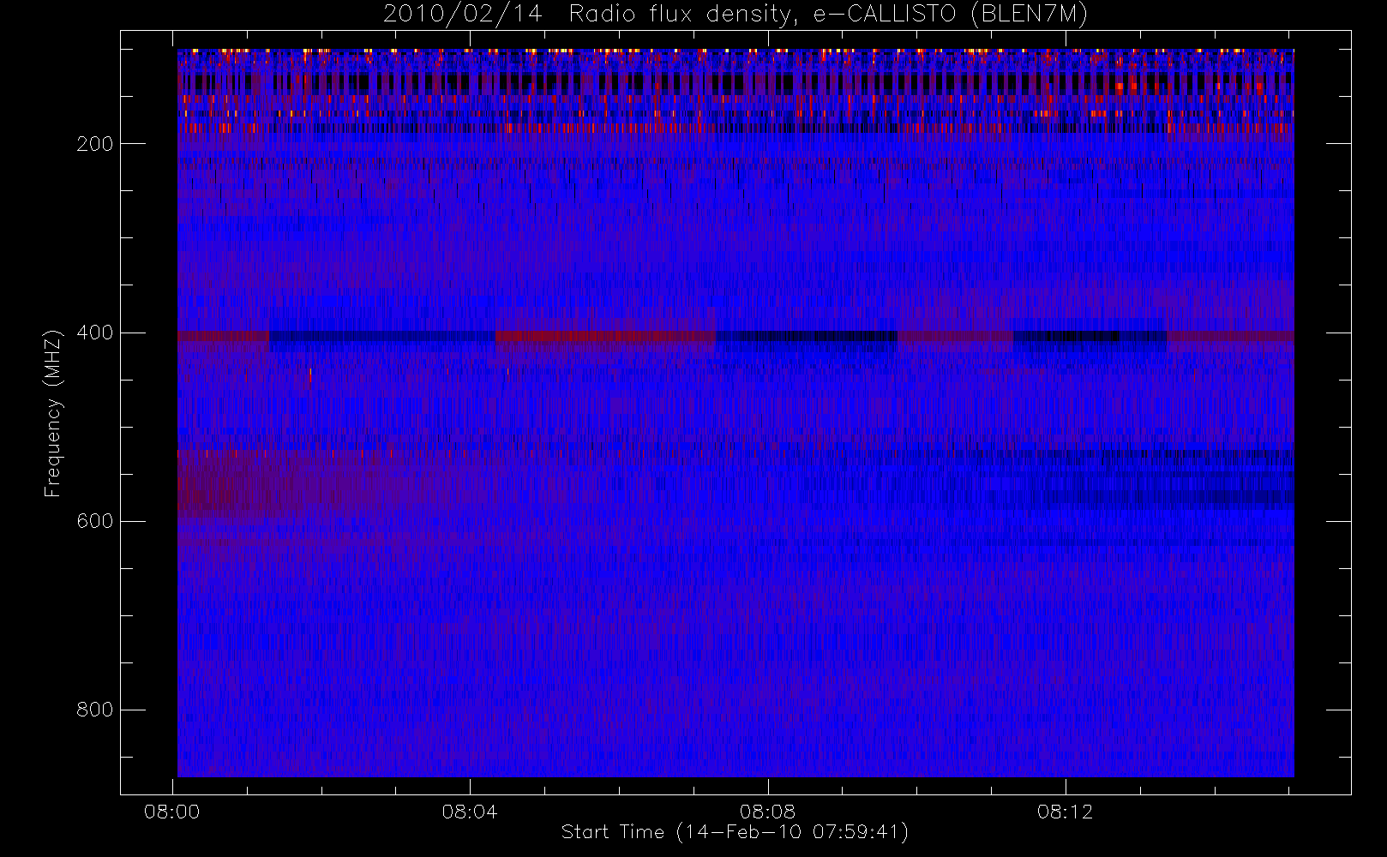This screenshot has height=857, width=1387.
Task: Click the 08:04 time axis label
Action: pyautogui.click(x=470, y=812)
